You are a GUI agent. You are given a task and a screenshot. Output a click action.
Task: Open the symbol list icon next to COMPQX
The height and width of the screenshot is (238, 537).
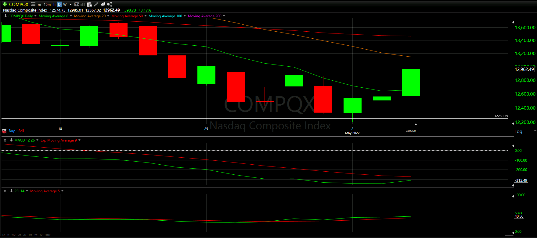pos(33,4)
